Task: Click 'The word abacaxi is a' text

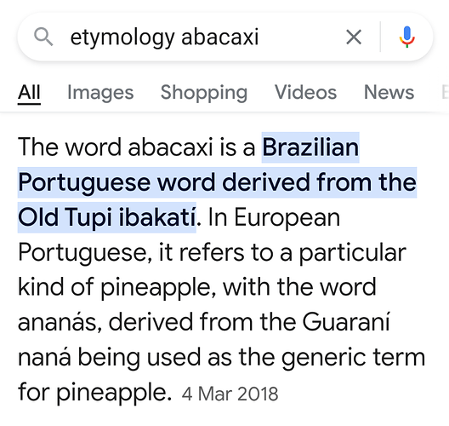Action: tap(137, 147)
